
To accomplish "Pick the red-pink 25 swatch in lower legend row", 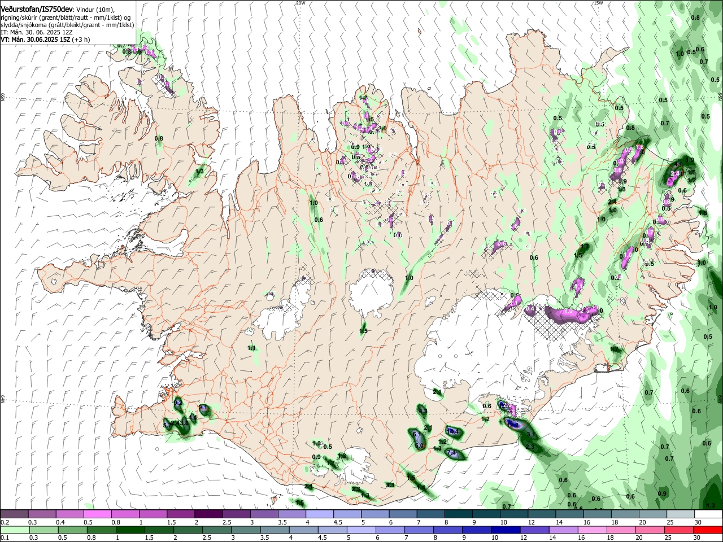I will tap(678, 530).
